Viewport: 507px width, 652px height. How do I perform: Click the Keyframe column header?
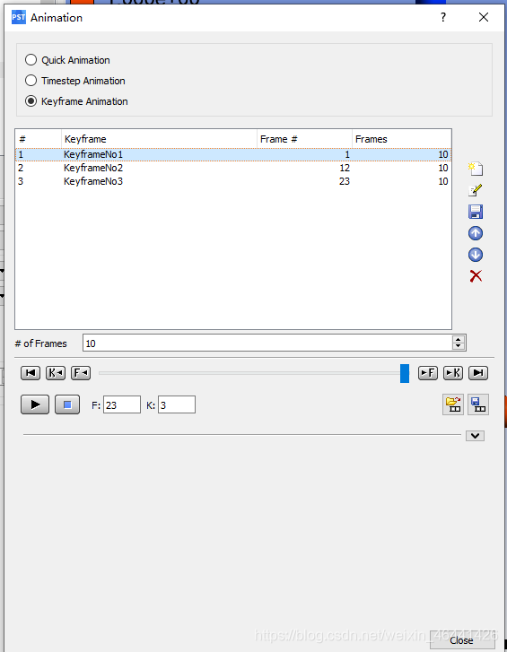click(x=160, y=139)
